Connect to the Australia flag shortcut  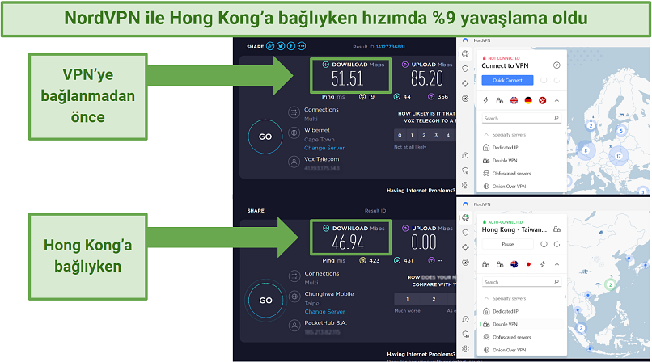(514, 264)
